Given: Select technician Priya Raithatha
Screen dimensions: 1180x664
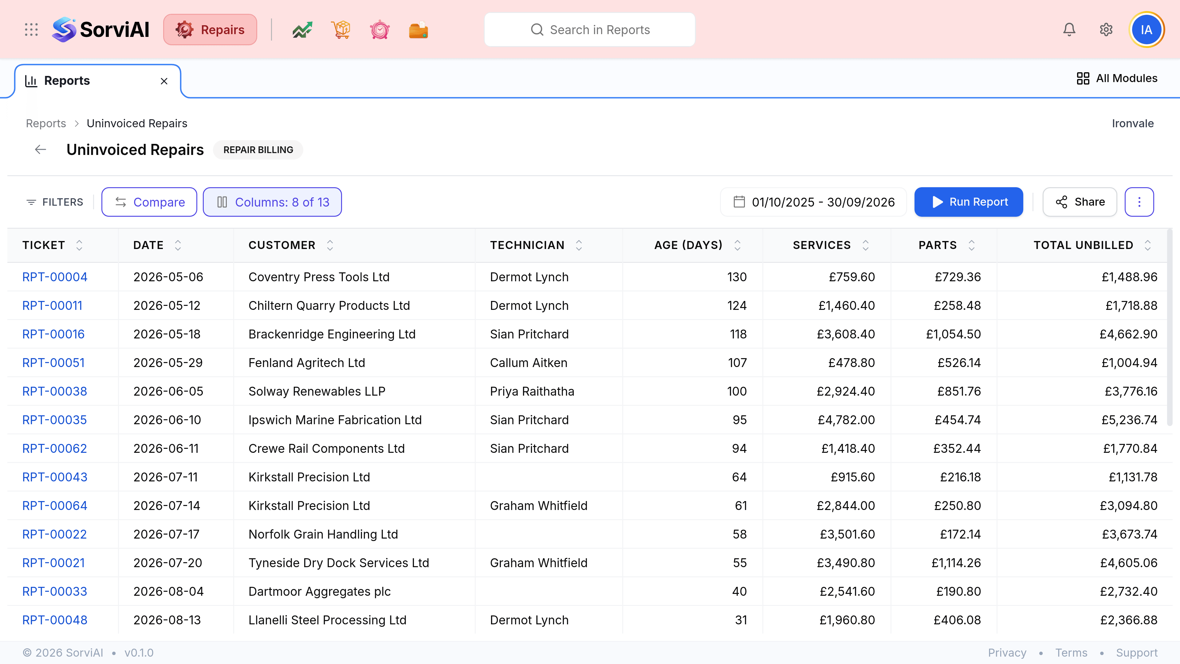Looking at the screenshot, I should click(x=532, y=391).
